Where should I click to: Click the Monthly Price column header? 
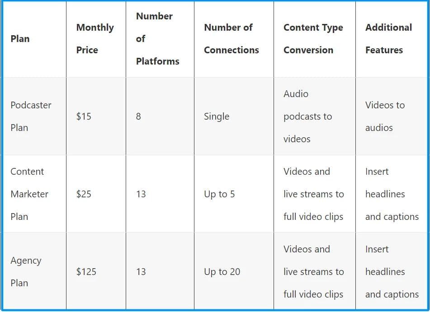coord(95,39)
